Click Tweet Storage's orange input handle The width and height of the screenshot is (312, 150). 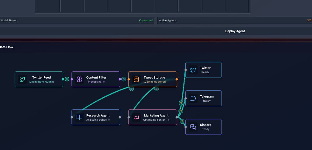click(x=129, y=79)
